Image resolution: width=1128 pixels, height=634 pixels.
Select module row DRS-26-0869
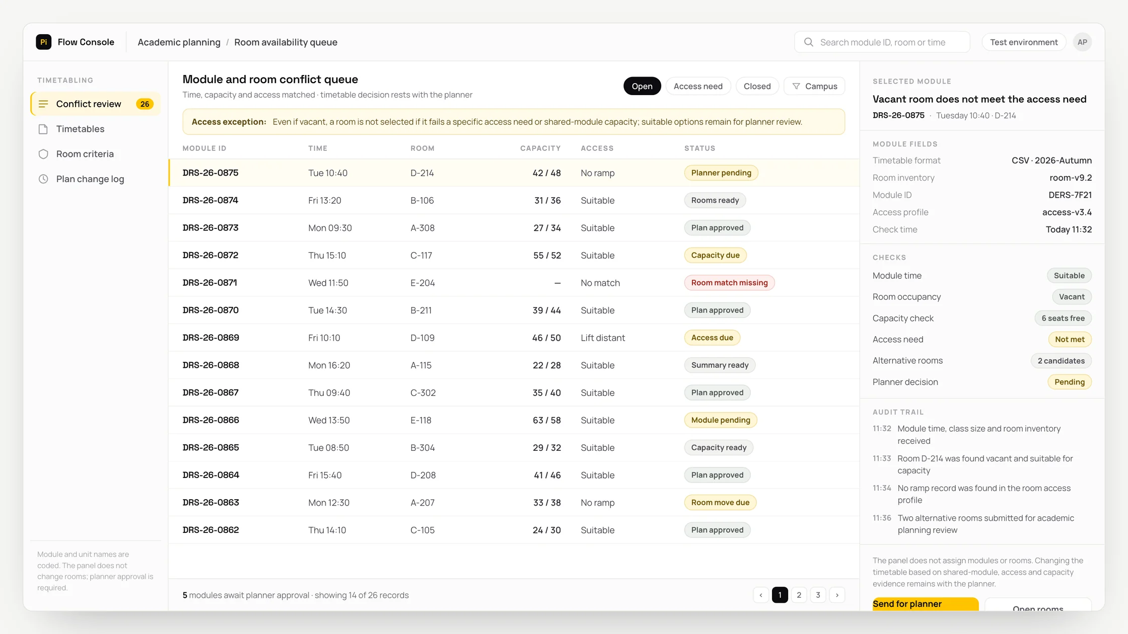coord(514,338)
